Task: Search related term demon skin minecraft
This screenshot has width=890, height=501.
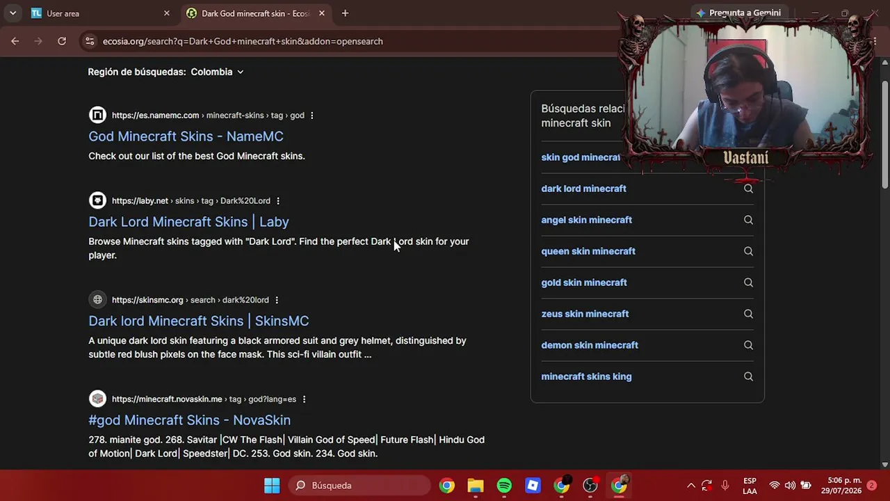Action: tap(590, 345)
